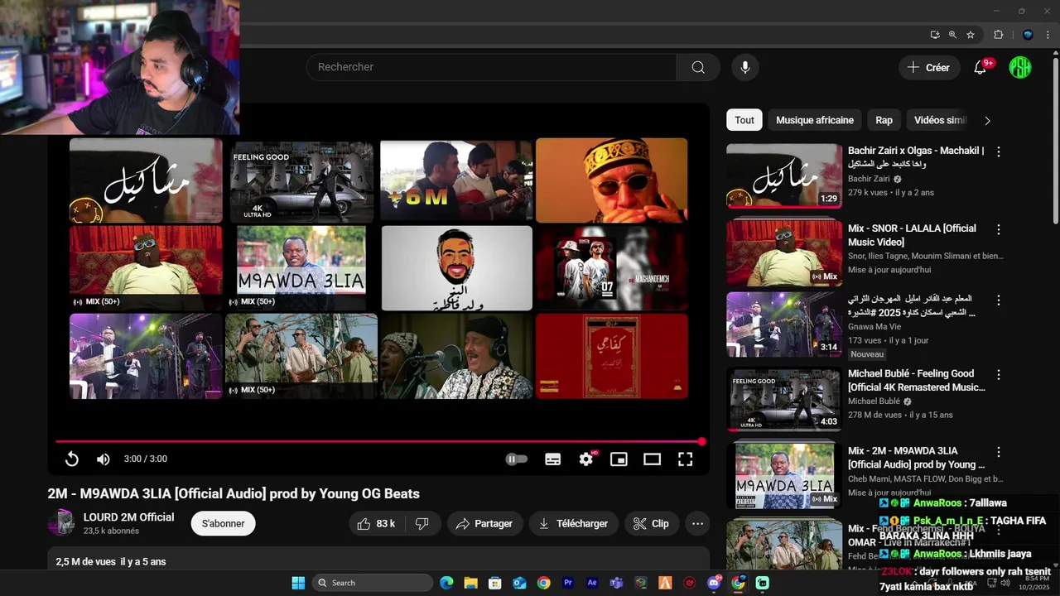Viewport: 1060px width, 596px height.
Task: Click the page vertical scrollbar
Action: 1055,141
